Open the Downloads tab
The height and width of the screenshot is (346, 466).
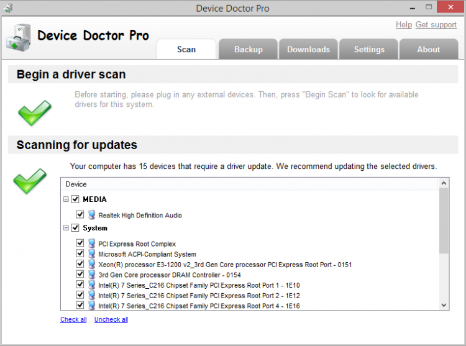(308, 49)
